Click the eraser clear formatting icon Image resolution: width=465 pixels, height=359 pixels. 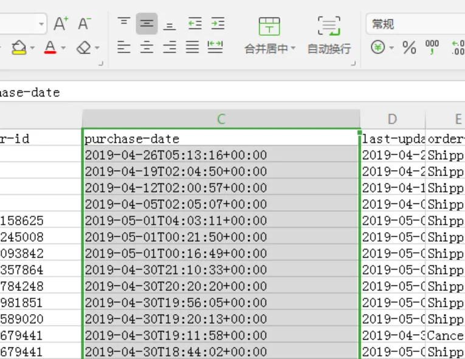[84, 47]
